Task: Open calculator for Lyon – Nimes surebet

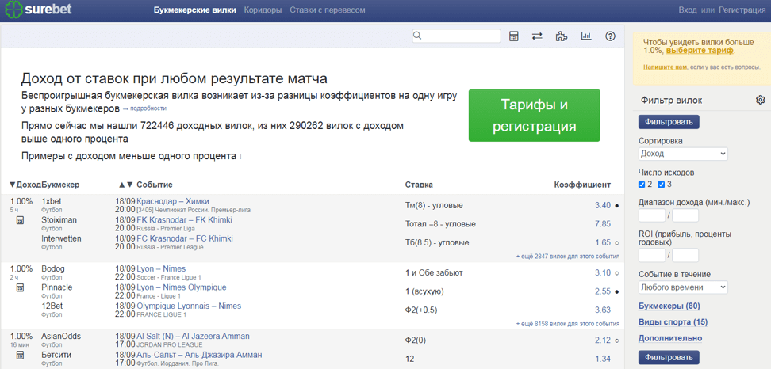Action: point(20,288)
